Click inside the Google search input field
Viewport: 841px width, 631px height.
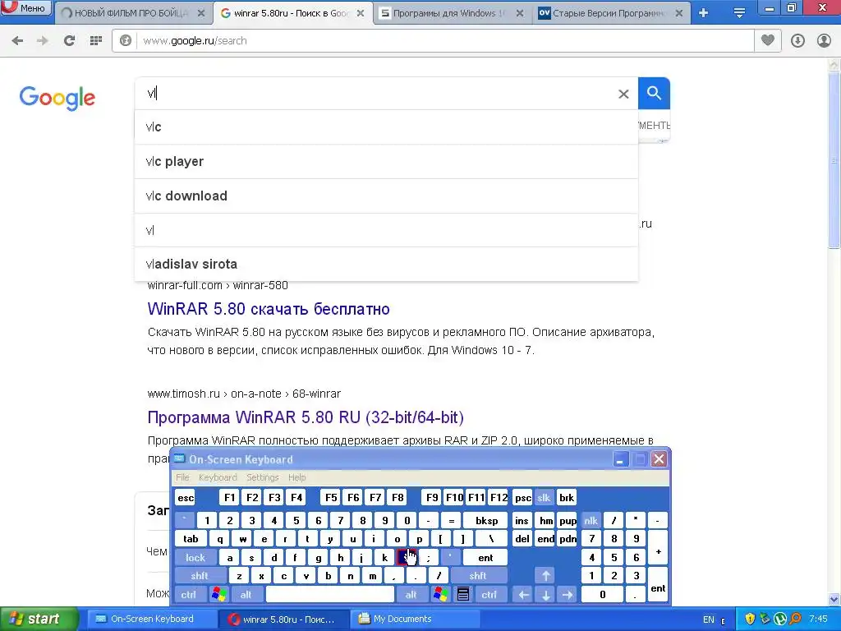375,94
